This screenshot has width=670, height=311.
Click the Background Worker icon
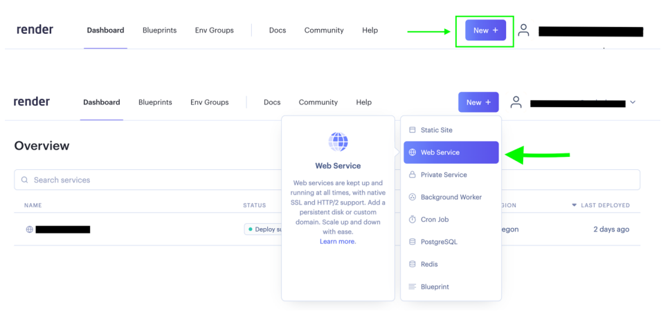[412, 197]
